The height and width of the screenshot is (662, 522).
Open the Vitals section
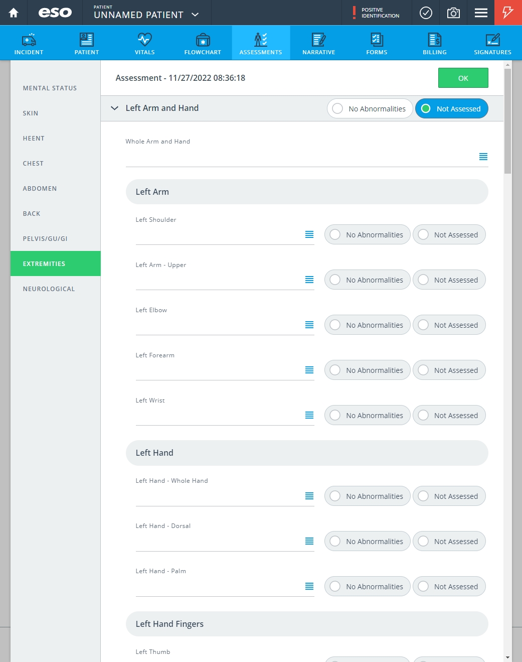[144, 43]
